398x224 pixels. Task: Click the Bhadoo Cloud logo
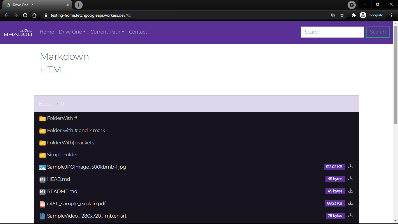pos(18,32)
